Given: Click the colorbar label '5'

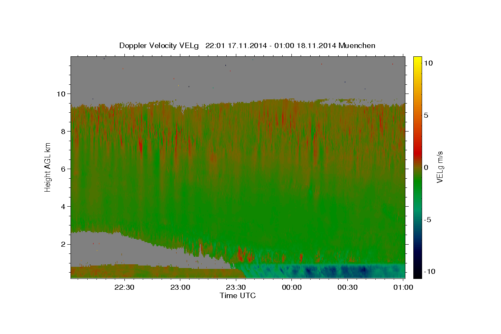Looking at the screenshot, I should click(x=426, y=115).
